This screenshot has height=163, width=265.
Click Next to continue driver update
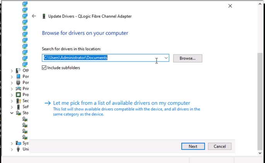click(x=193, y=146)
